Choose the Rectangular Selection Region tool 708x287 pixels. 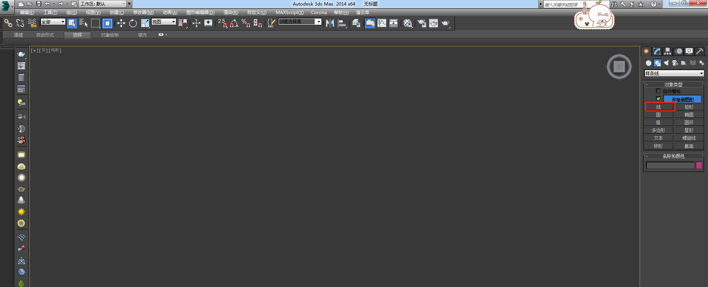point(96,23)
